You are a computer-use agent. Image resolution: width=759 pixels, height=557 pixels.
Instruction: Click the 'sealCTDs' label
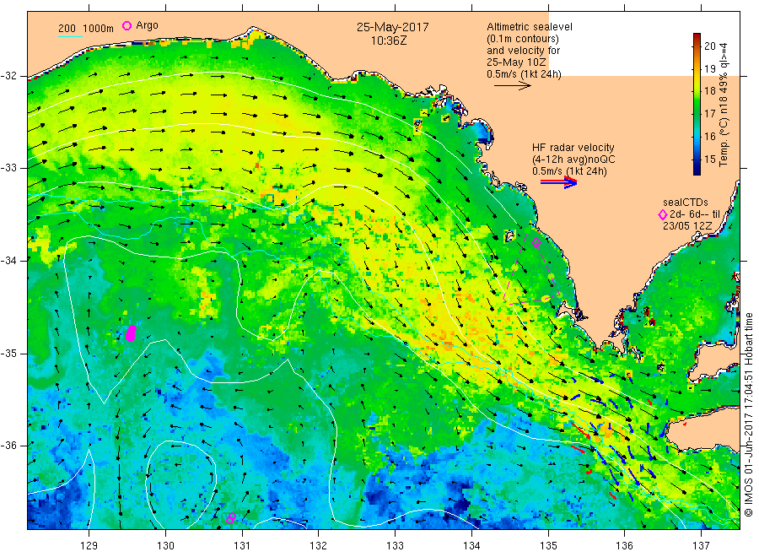pyautogui.click(x=686, y=203)
